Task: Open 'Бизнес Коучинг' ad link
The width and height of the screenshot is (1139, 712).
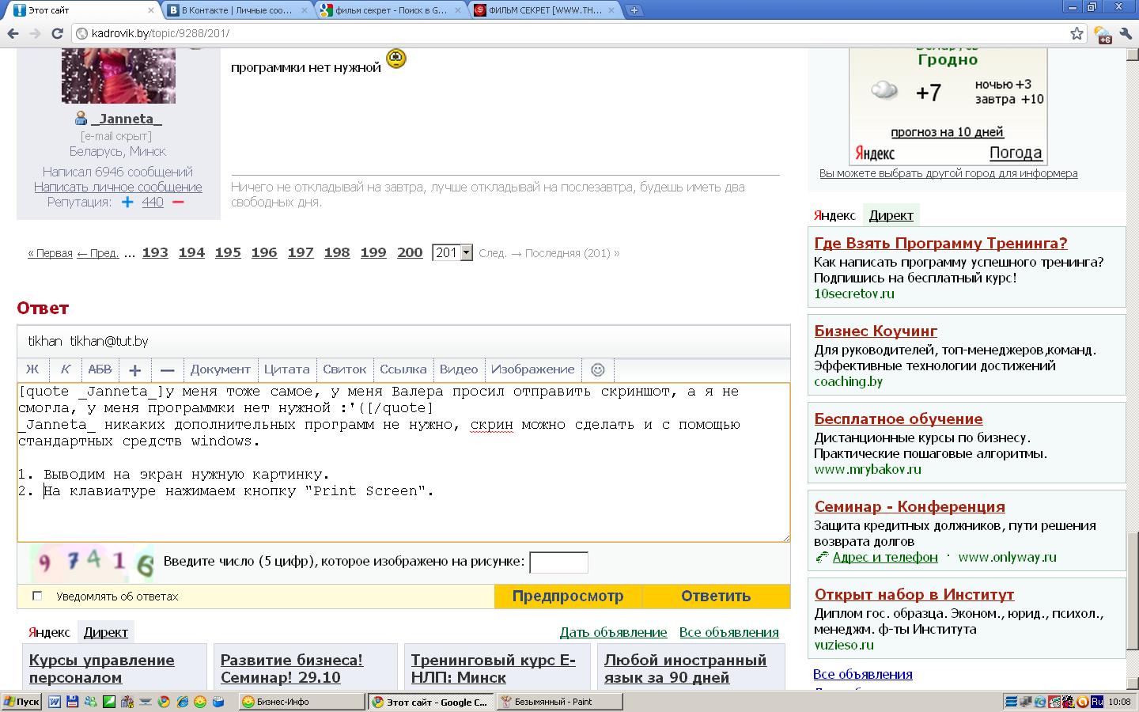Action: coord(876,331)
